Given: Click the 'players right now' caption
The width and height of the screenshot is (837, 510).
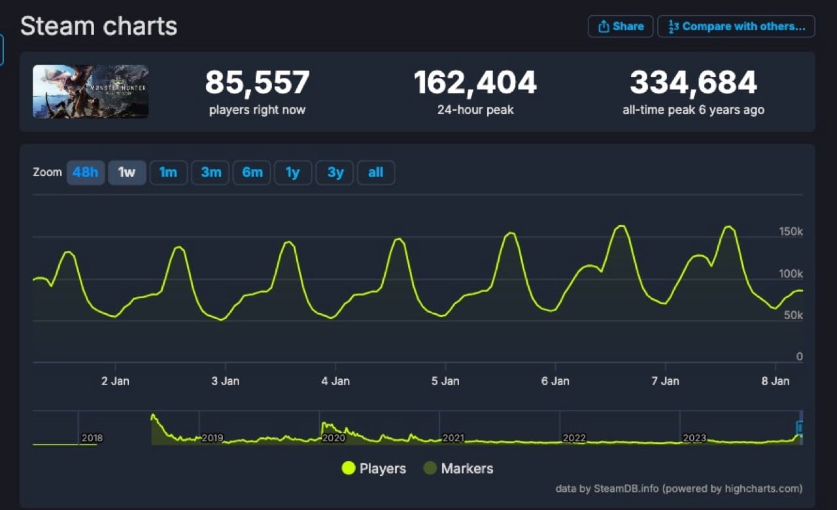Looking at the screenshot, I should click(x=257, y=110).
